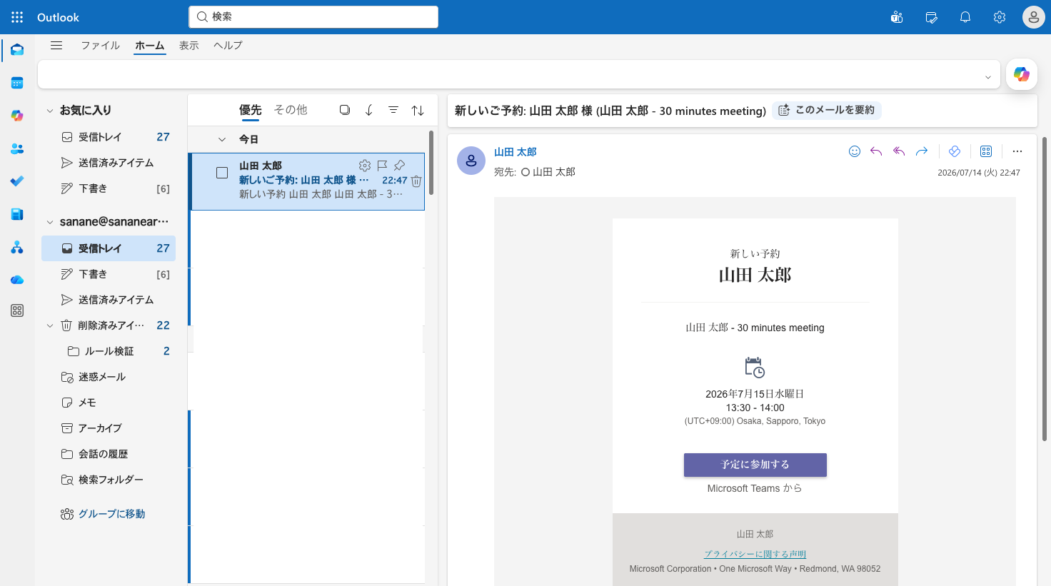This screenshot has width=1051, height=586.
Task: Open the account profile avatar
Action: click(x=1034, y=17)
